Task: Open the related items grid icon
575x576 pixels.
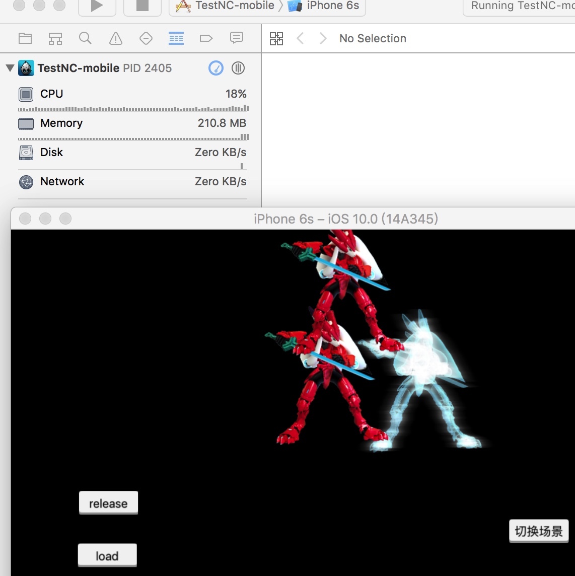Action: (x=276, y=39)
